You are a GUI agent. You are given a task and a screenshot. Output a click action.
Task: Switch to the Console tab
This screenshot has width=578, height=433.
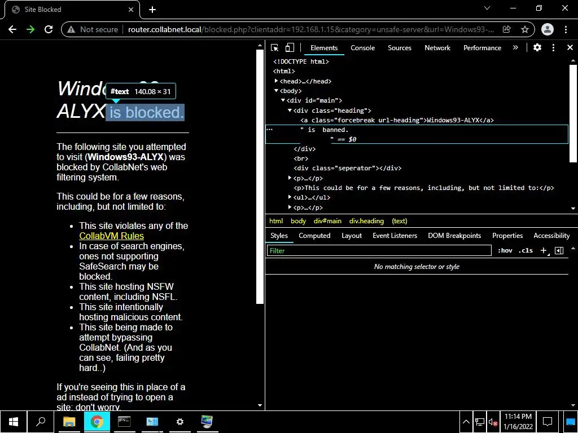point(363,48)
